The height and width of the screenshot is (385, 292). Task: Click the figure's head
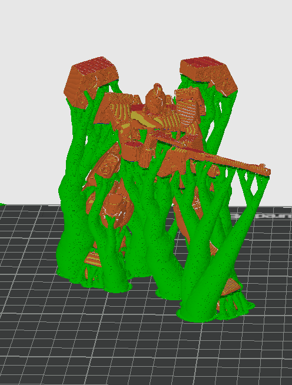155,98
